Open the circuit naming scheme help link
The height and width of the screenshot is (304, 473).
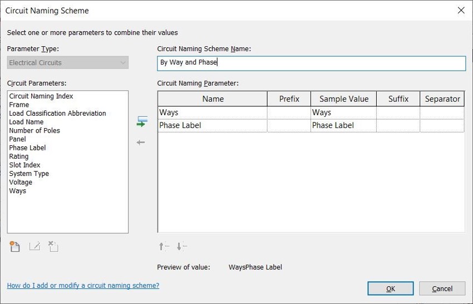(83, 285)
